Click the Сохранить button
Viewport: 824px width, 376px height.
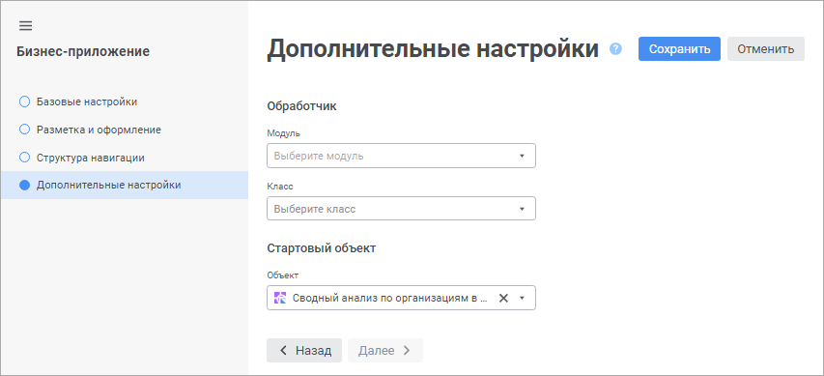tap(679, 49)
